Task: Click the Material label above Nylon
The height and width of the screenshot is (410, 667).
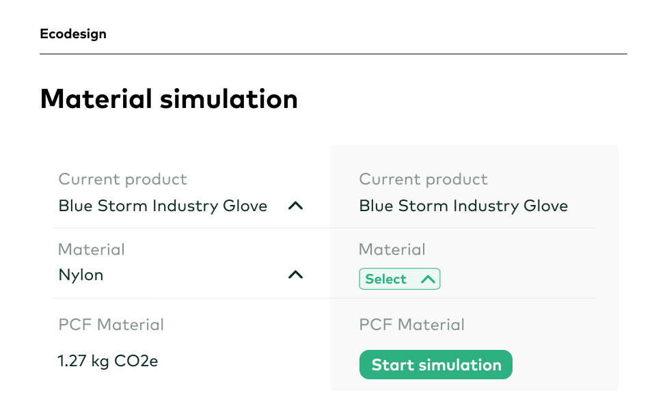Action: click(92, 249)
